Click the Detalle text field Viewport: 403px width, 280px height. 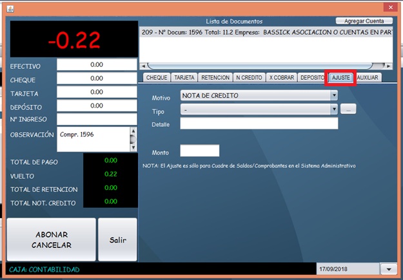(x=259, y=124)
